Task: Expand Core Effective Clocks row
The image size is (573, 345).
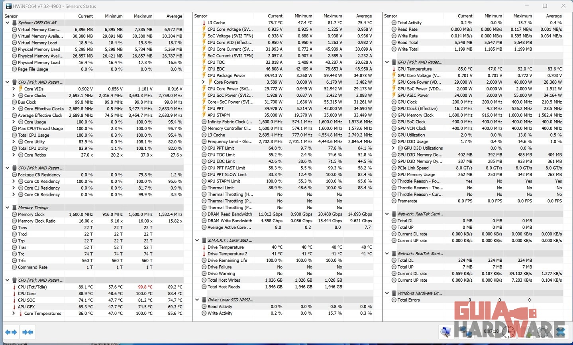Action: point(14,109)
